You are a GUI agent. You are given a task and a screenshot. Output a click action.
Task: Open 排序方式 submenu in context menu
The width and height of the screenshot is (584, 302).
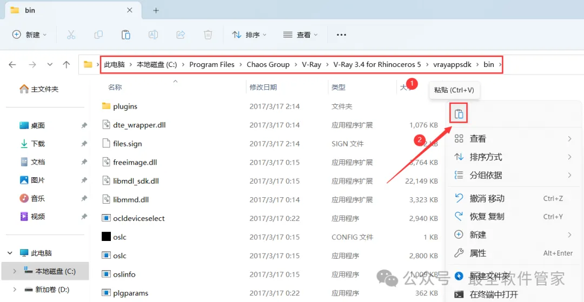click(x=513, y=157)
